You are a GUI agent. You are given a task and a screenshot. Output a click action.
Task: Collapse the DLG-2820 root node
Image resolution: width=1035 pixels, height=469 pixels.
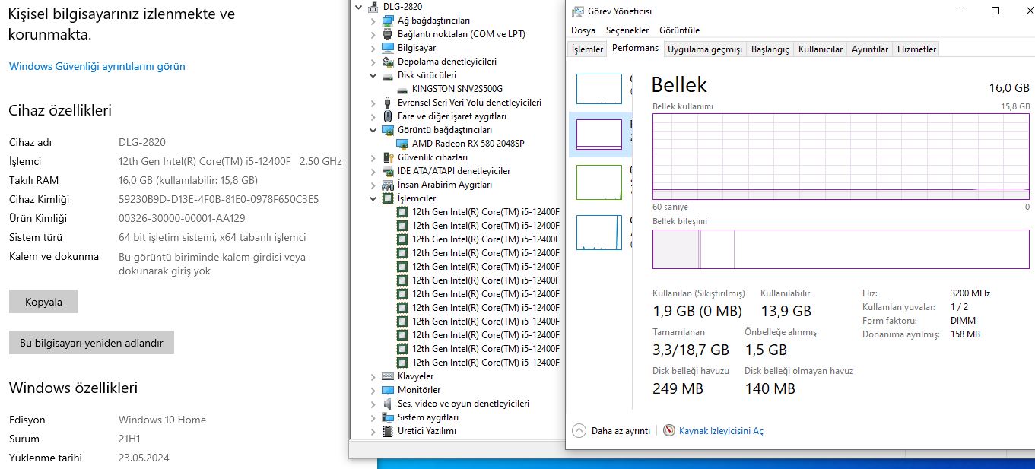point(358,7)
